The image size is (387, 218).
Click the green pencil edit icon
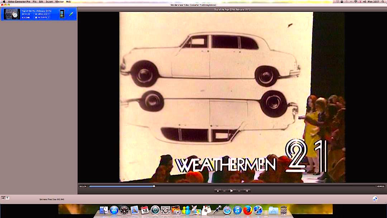(x=71, y=14)
